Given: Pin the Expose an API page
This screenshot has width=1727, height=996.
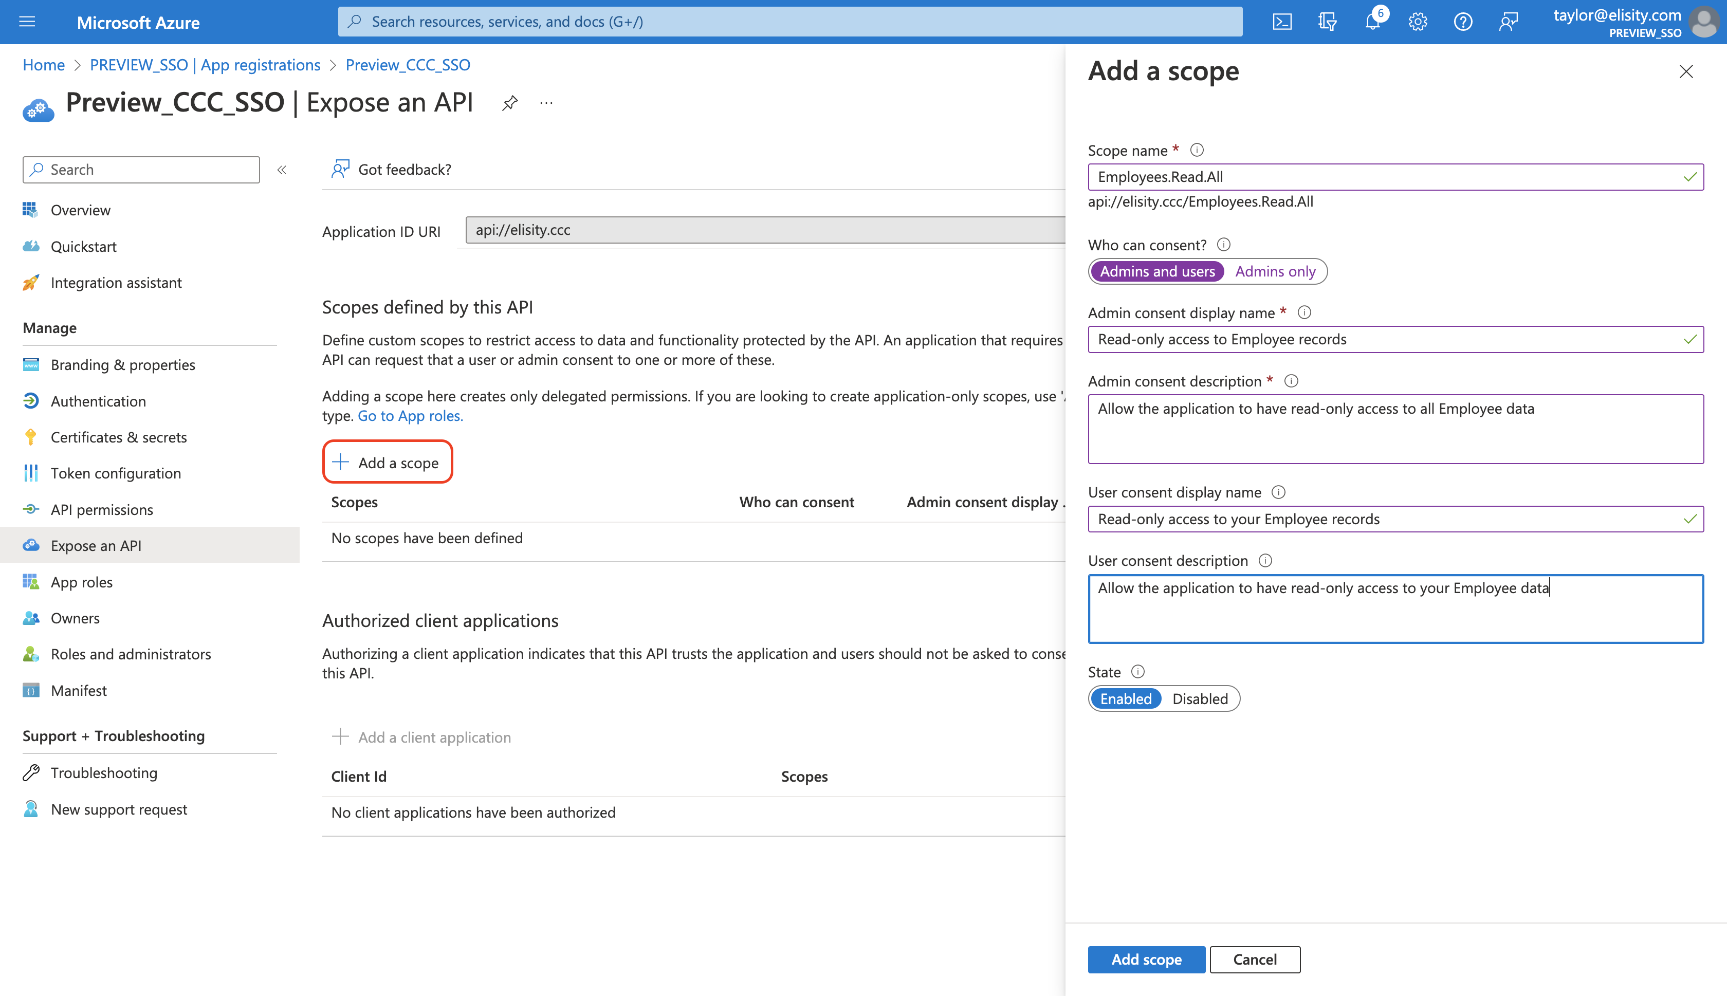Looking at the screenshot, I should click(x=509, y=103).
